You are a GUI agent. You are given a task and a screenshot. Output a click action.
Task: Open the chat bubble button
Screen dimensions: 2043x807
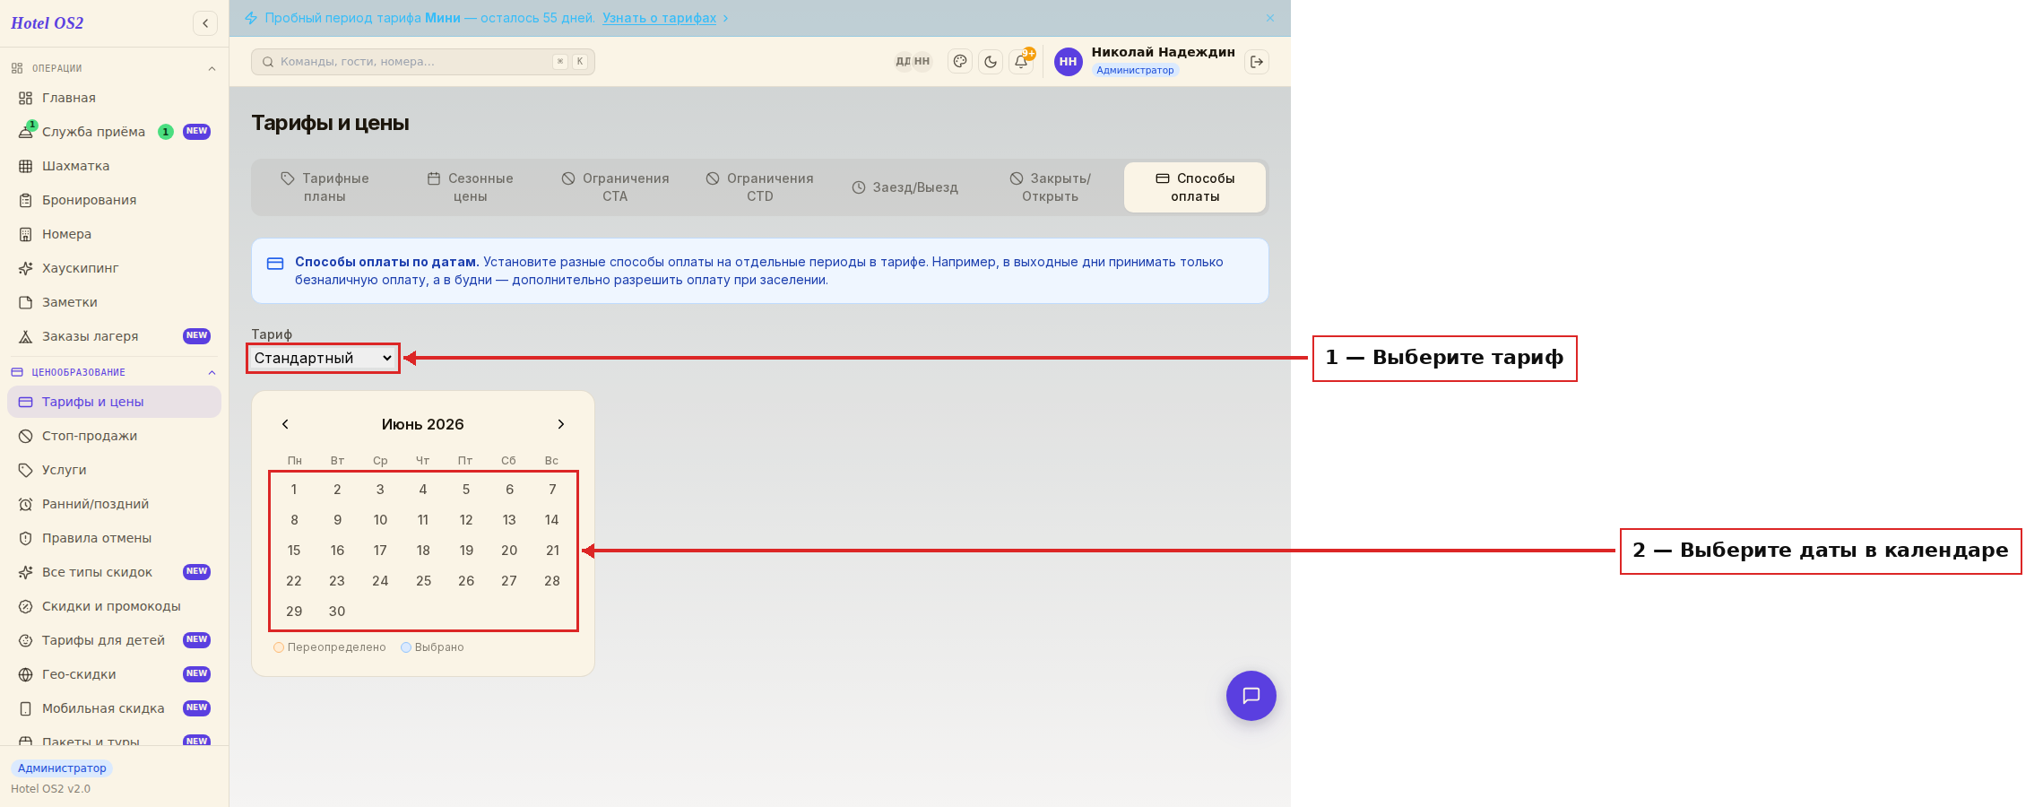pos(1251,696)
